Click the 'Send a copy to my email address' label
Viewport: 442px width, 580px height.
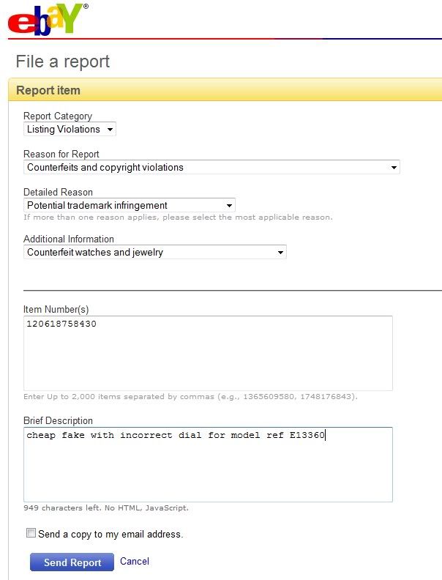click(x=110, y=534)
